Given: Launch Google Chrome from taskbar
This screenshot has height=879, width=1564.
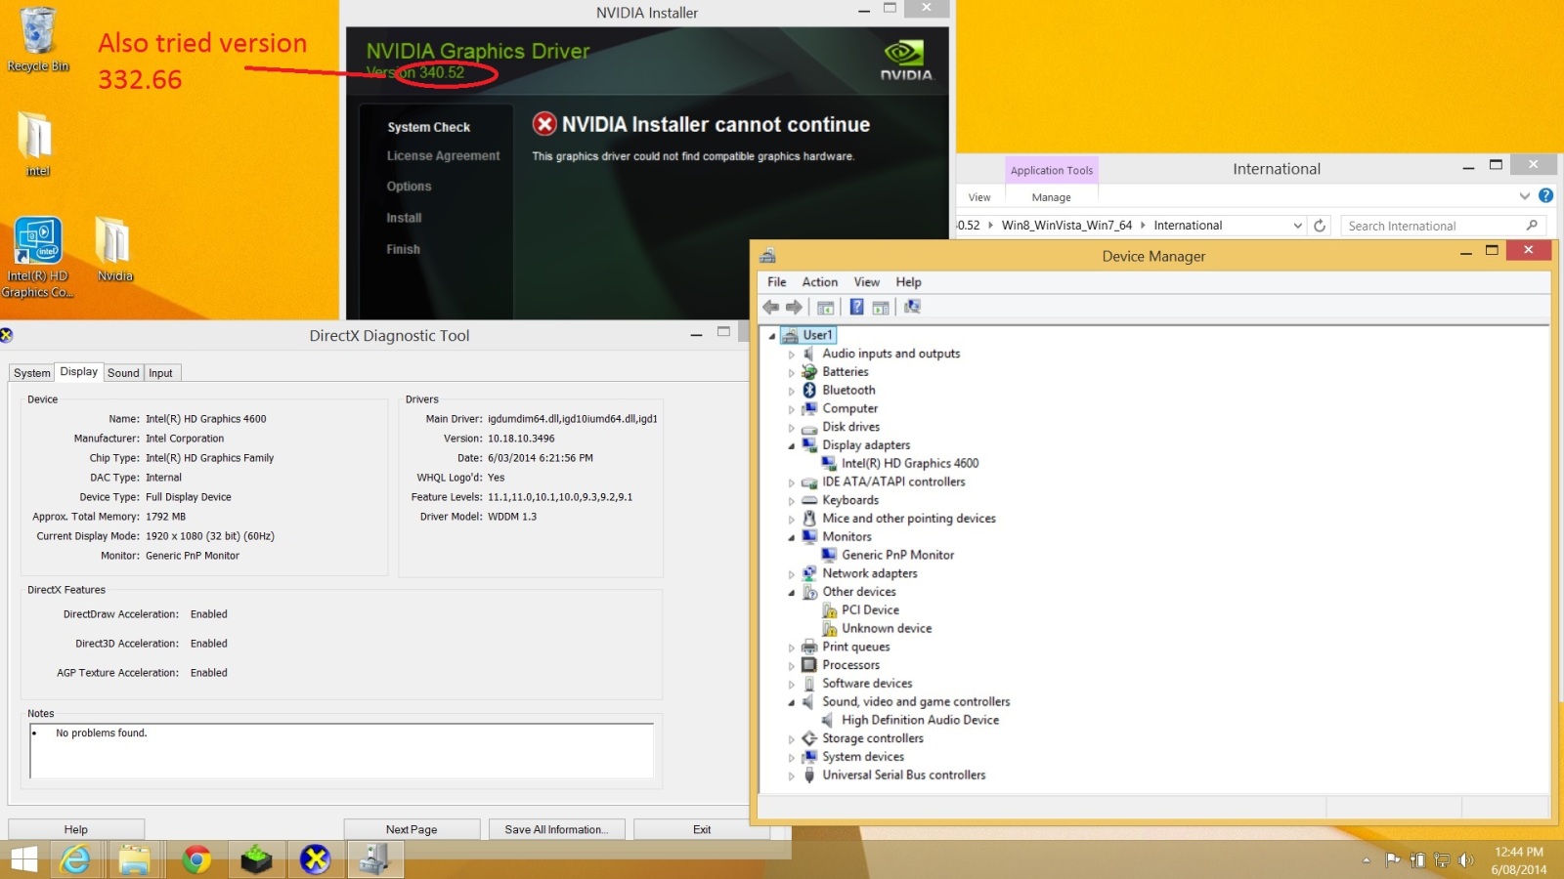Looking at the screenshot, I should 196,860.
